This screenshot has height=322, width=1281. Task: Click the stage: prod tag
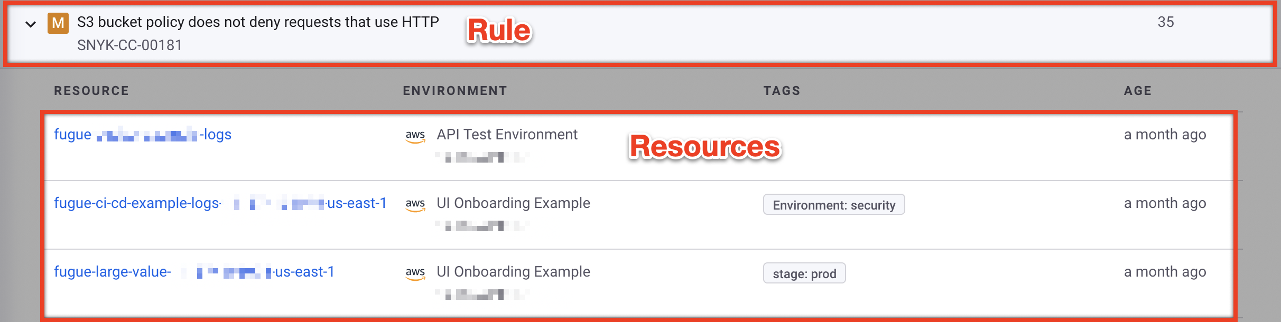pos(804,273)
